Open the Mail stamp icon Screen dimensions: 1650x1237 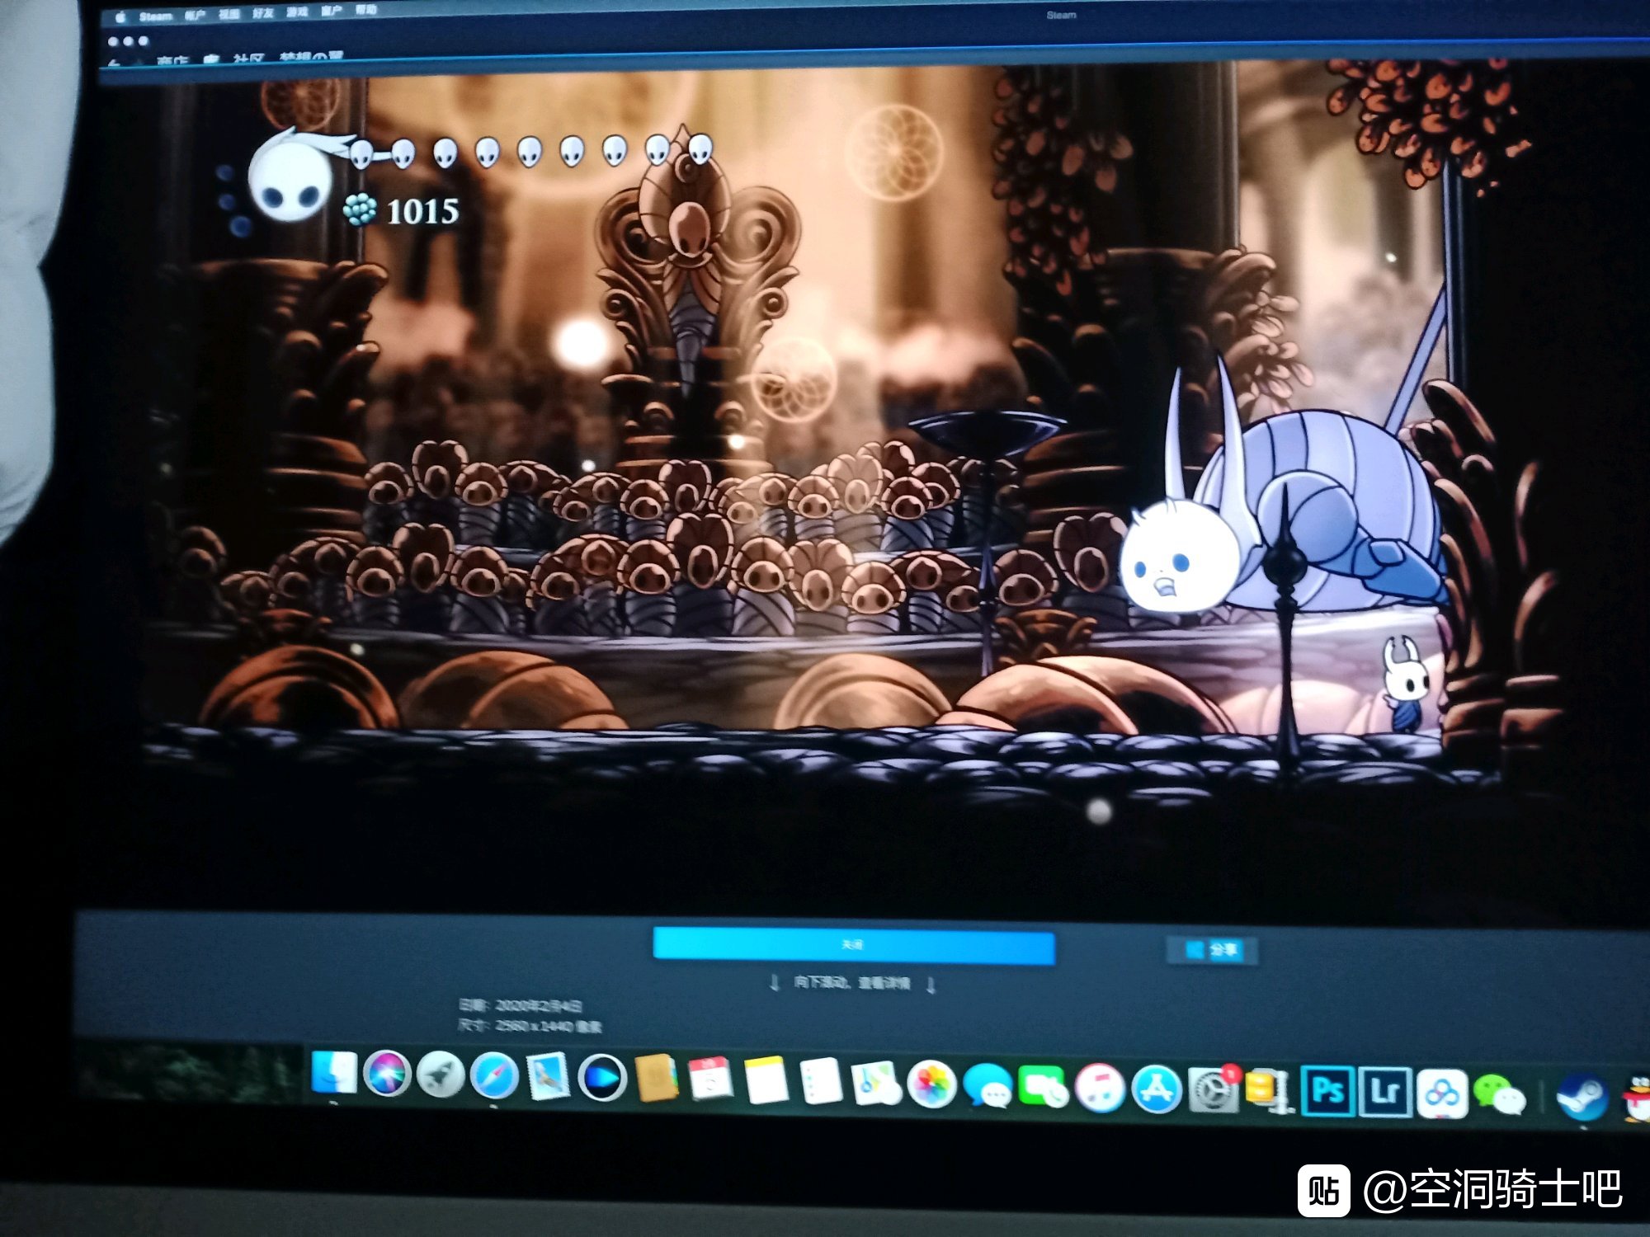(x=548, y=1077)
